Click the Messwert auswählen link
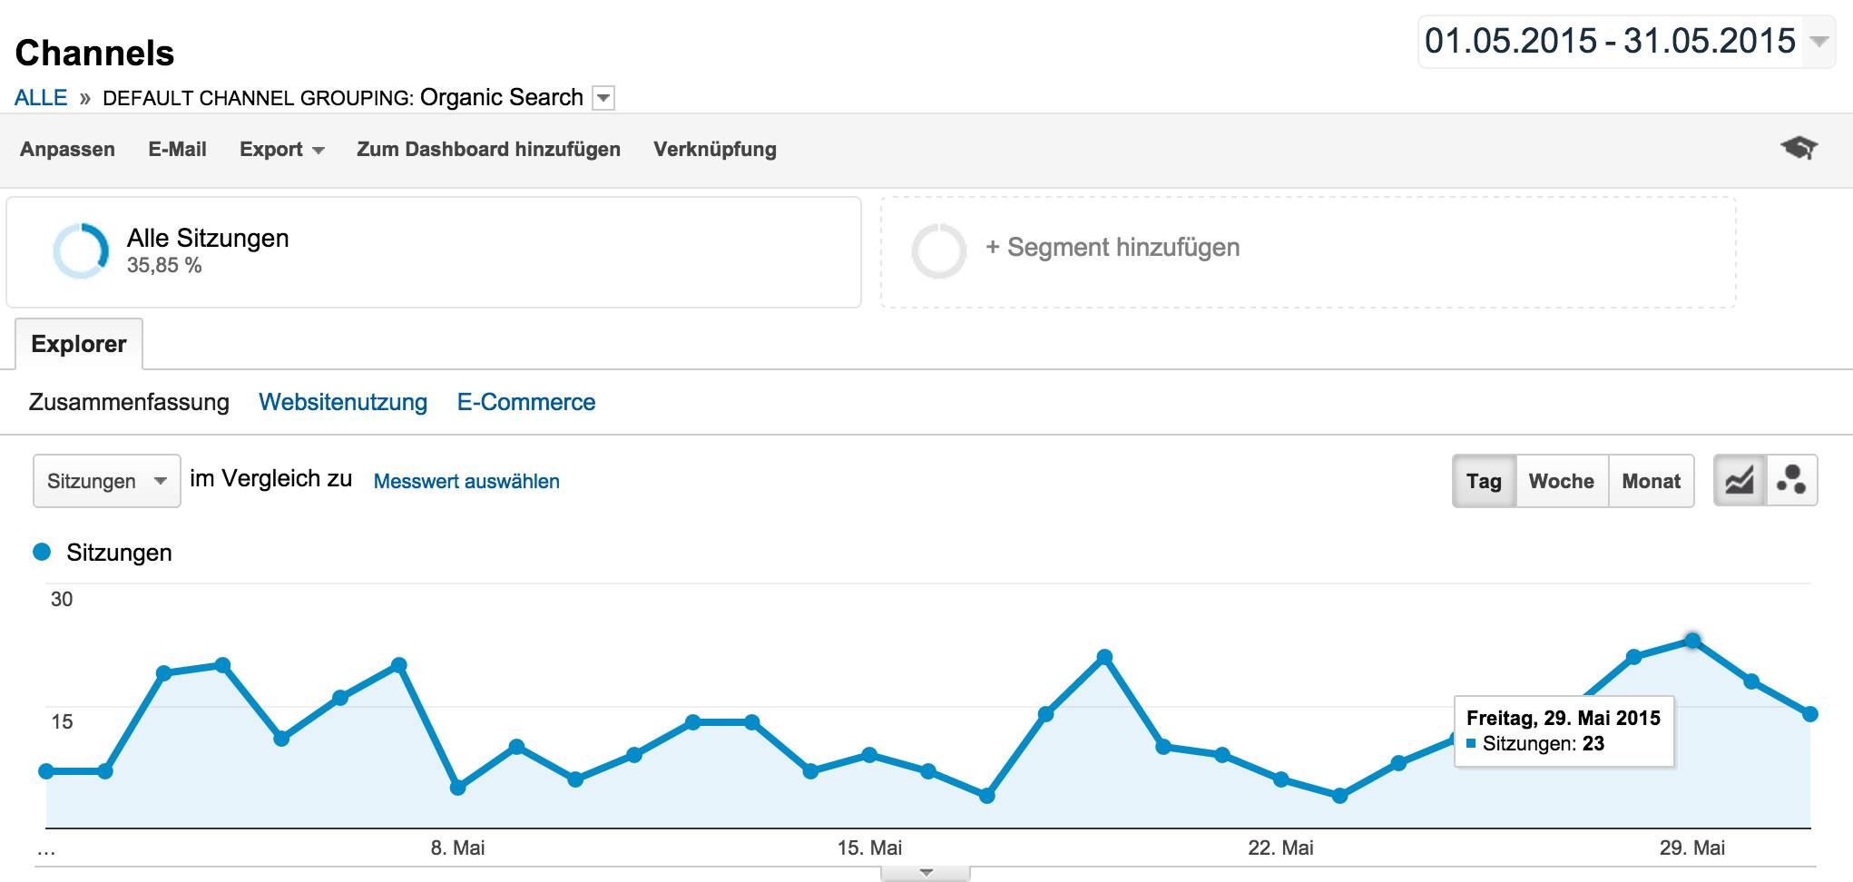The width and height of the screenshot is (1853, 882). point(466,482)
